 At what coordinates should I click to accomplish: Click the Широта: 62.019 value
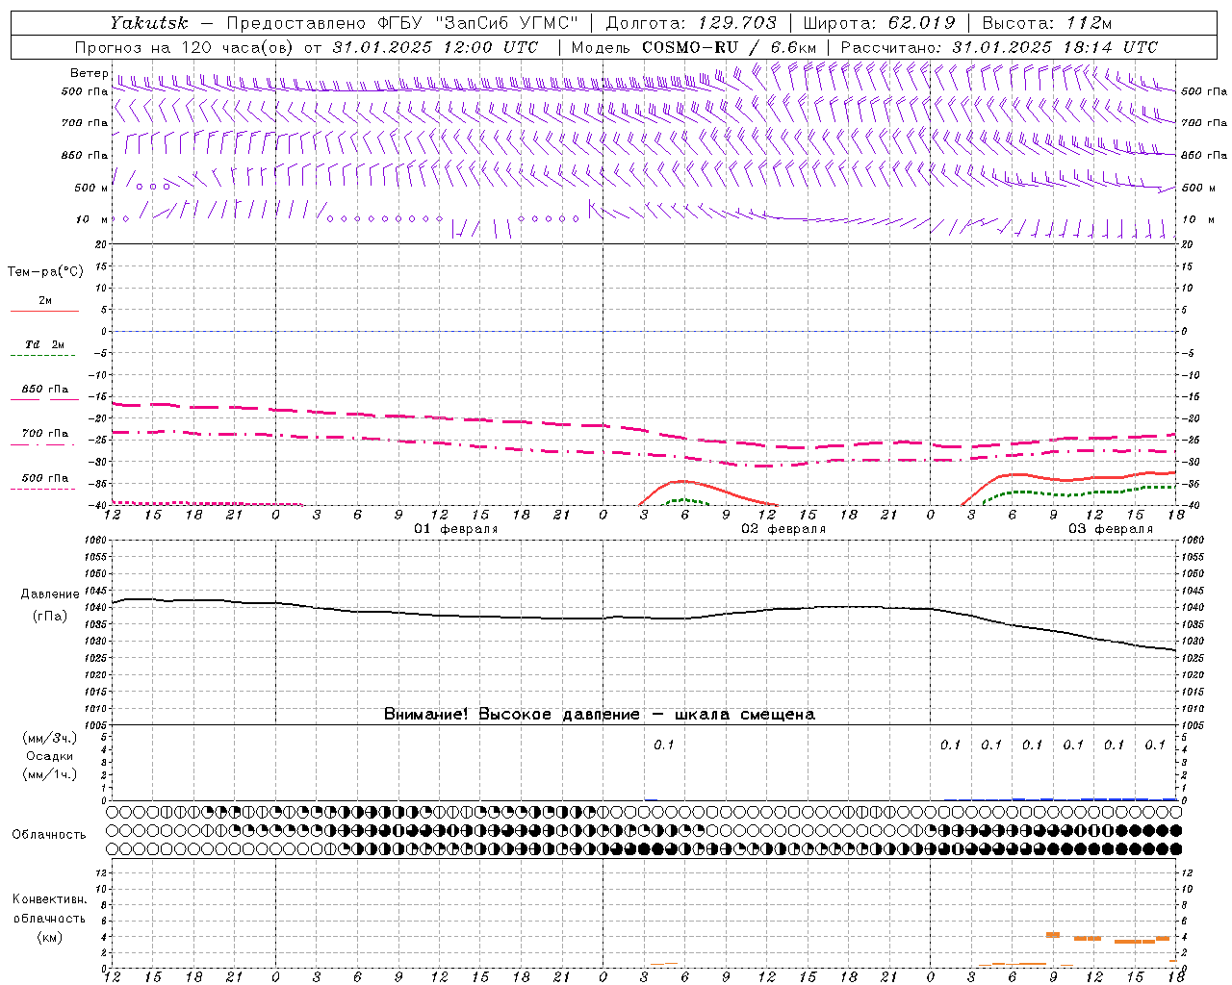[880, 23]
